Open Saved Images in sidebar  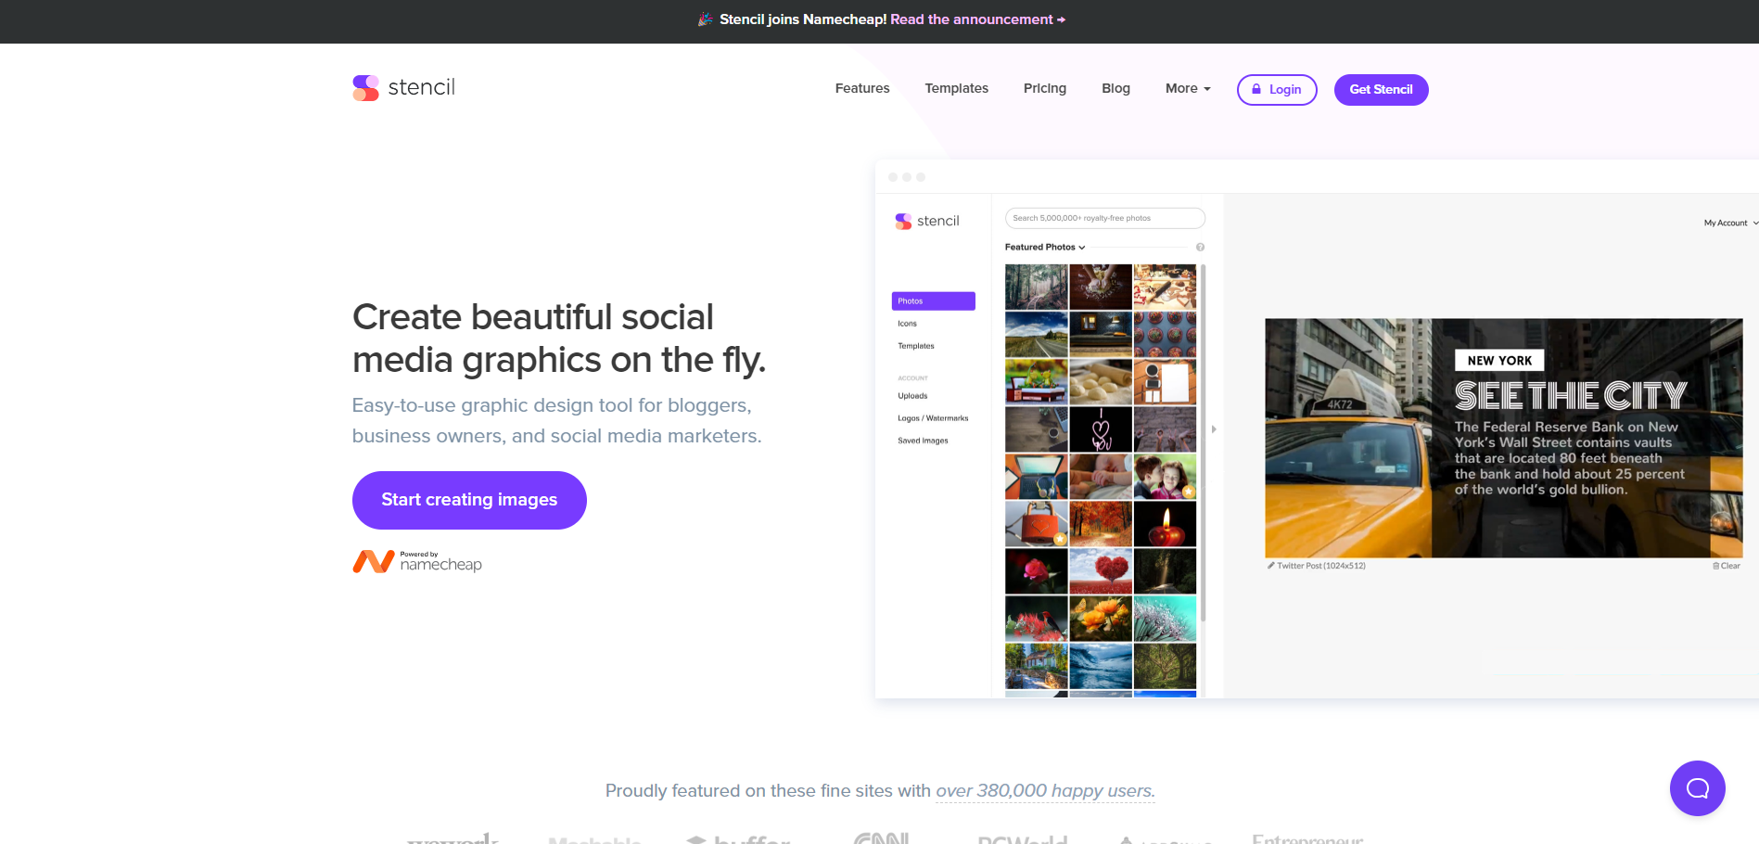(923, 441)
